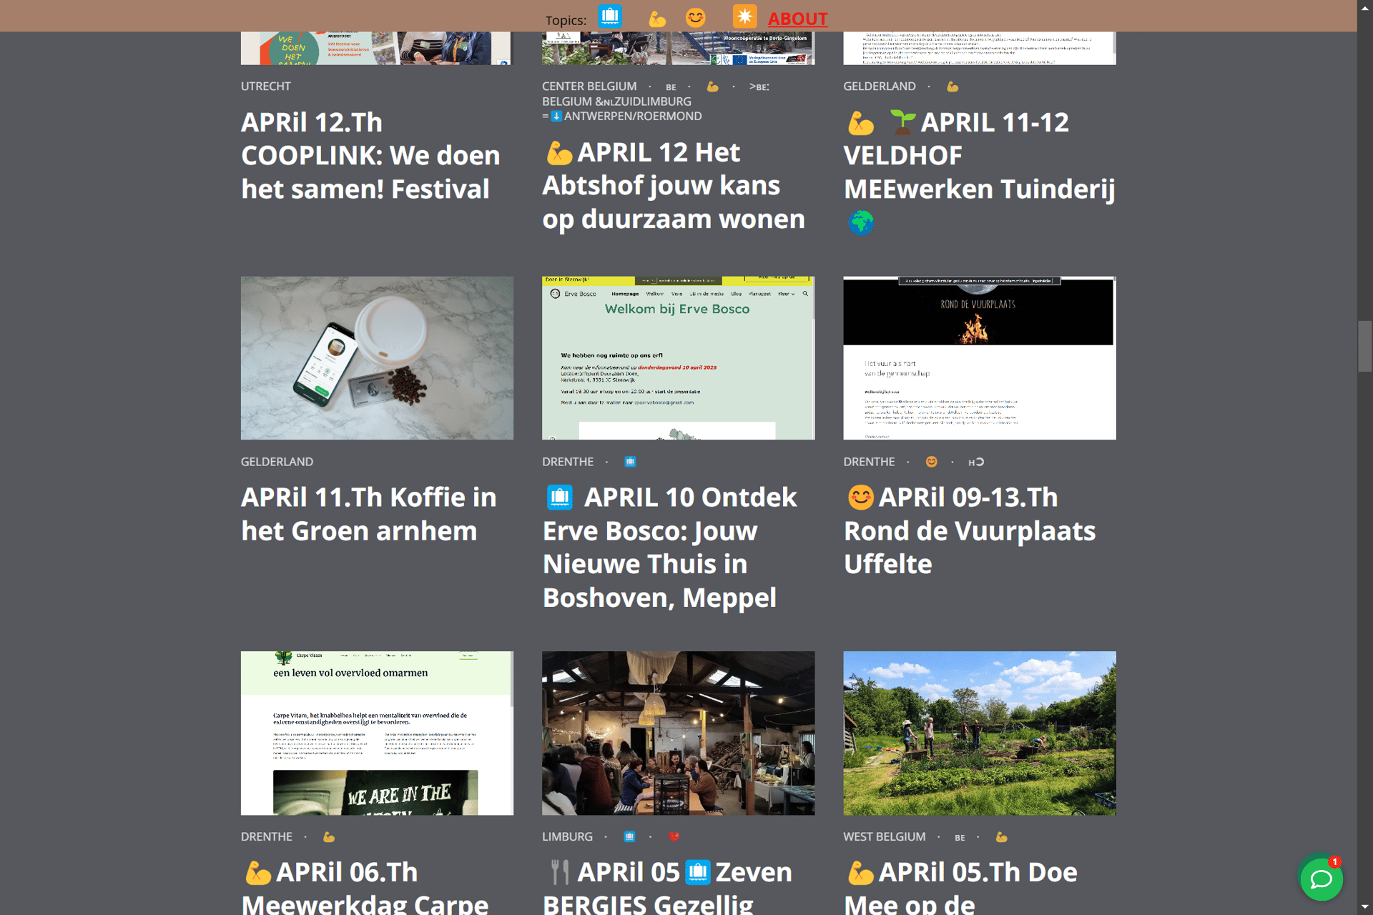1373x915 pixels.
Task: Open the UTRECHT region link
Action: pyautogui.click(x=265, y=86)
